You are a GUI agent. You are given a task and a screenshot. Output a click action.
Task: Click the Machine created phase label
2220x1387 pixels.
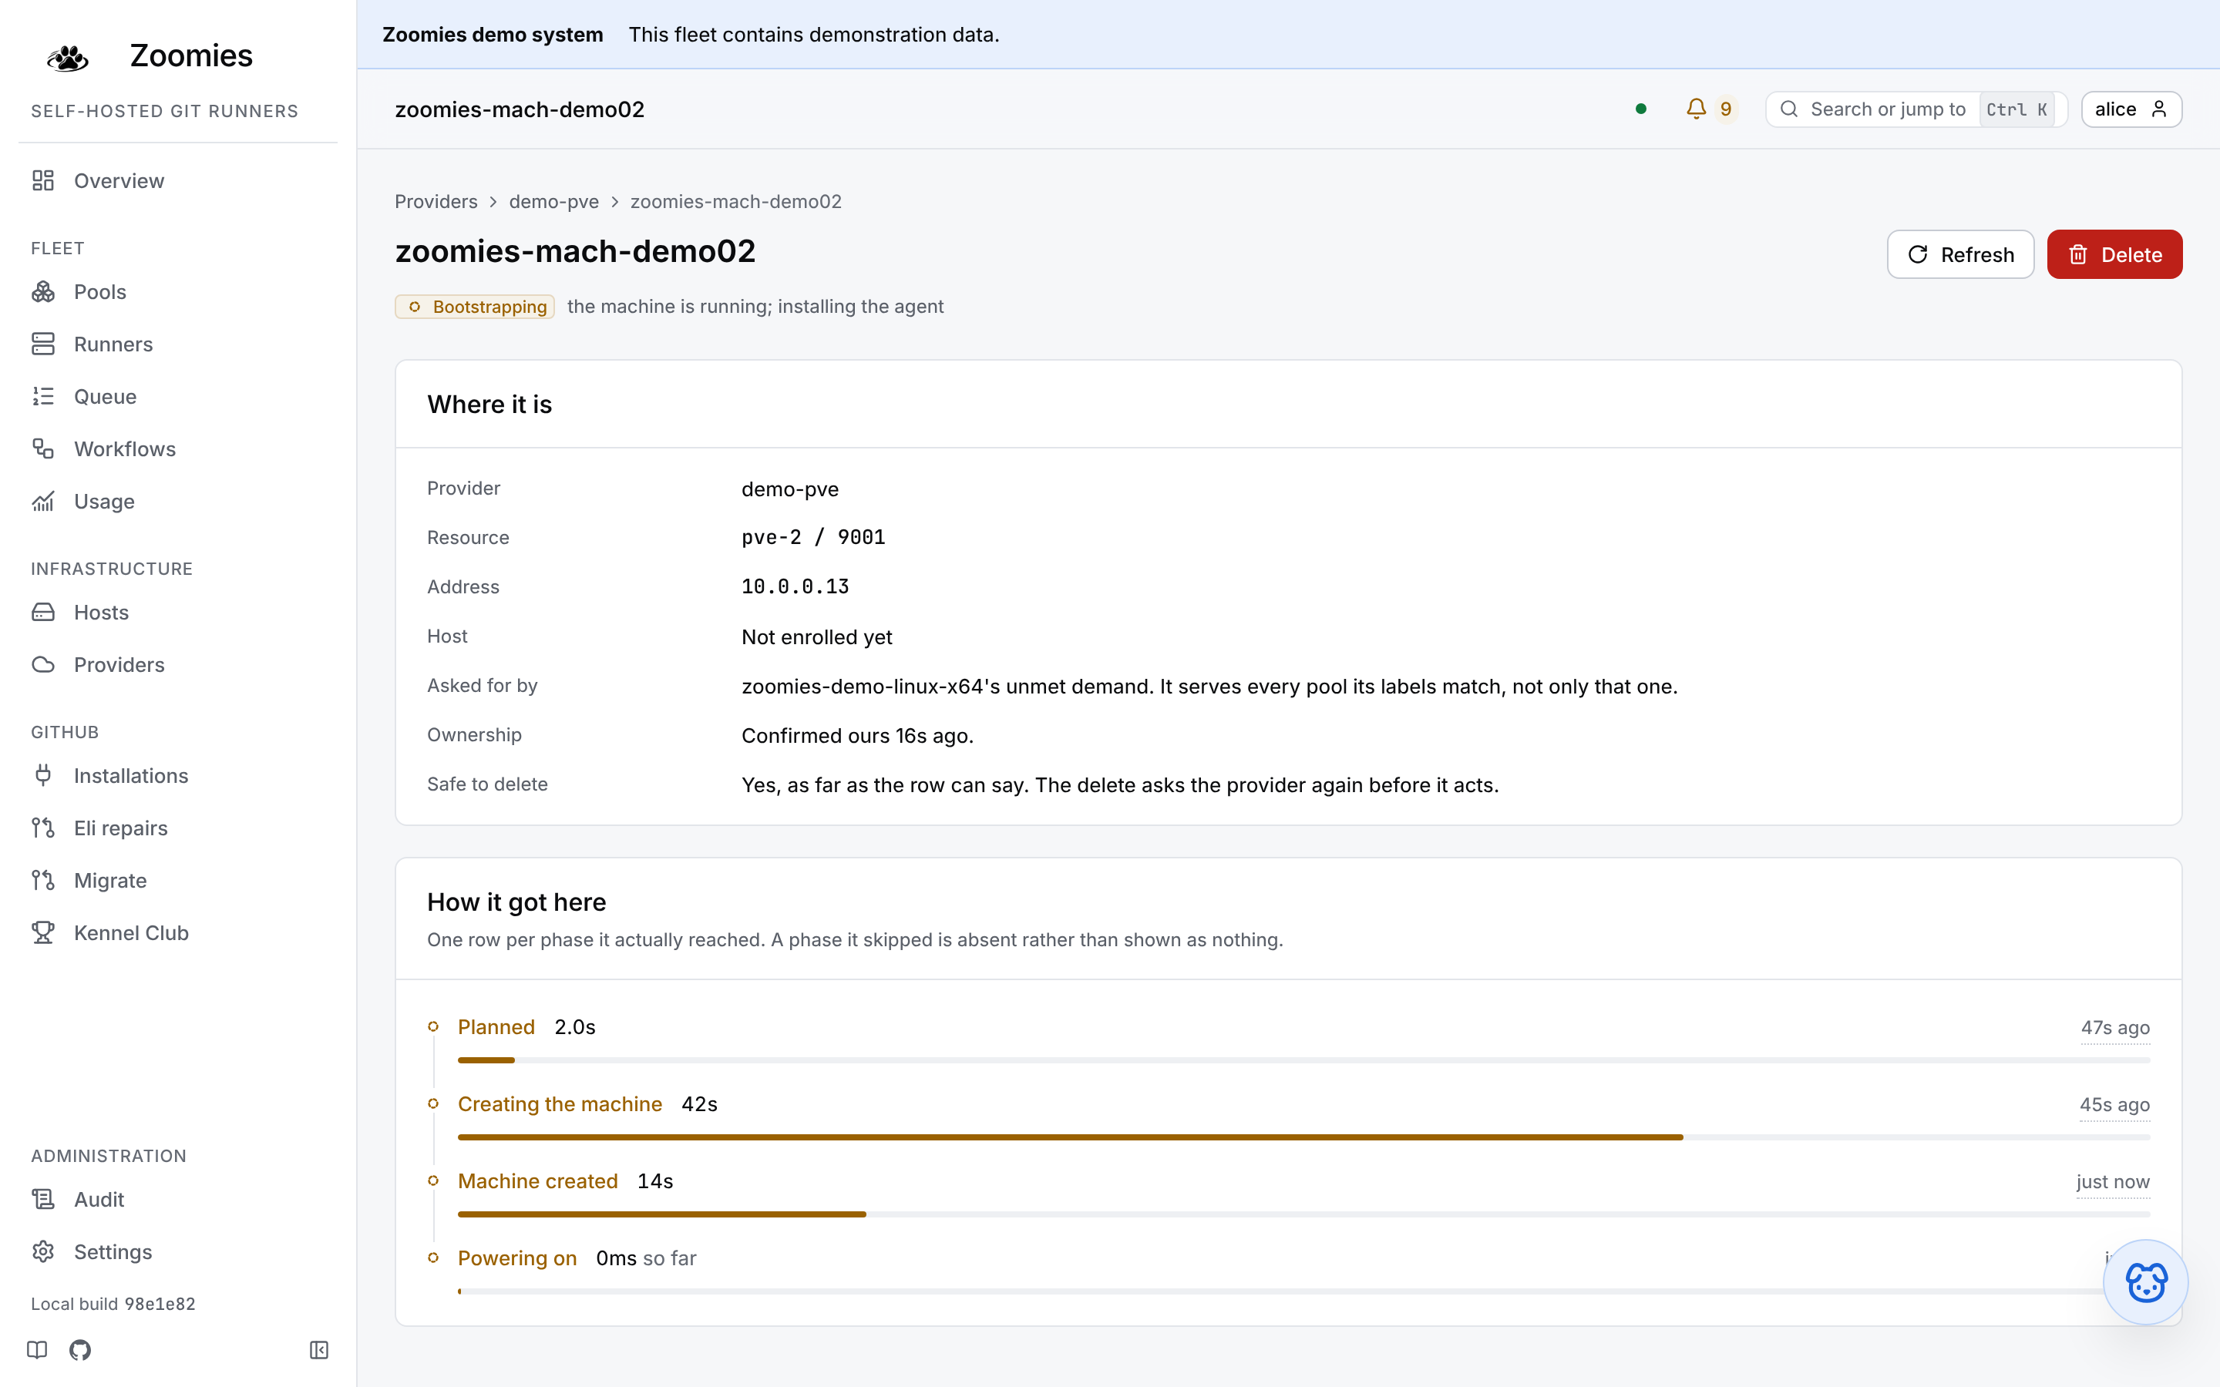click(x=537, y=1180)
